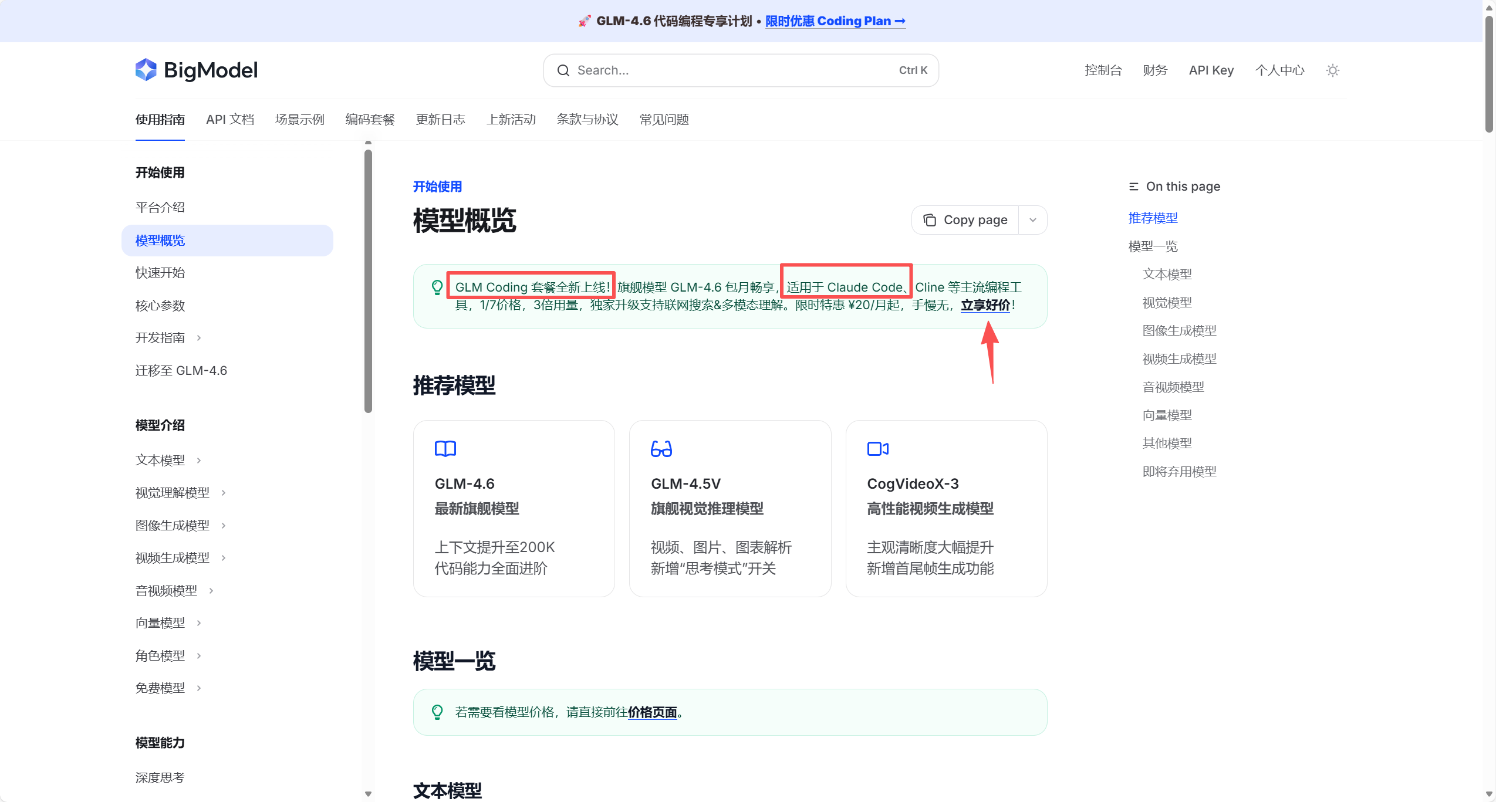The width and height of the screenshot is (1496, 802).
Task: Focus the Search input field
Action: (741, 70)
